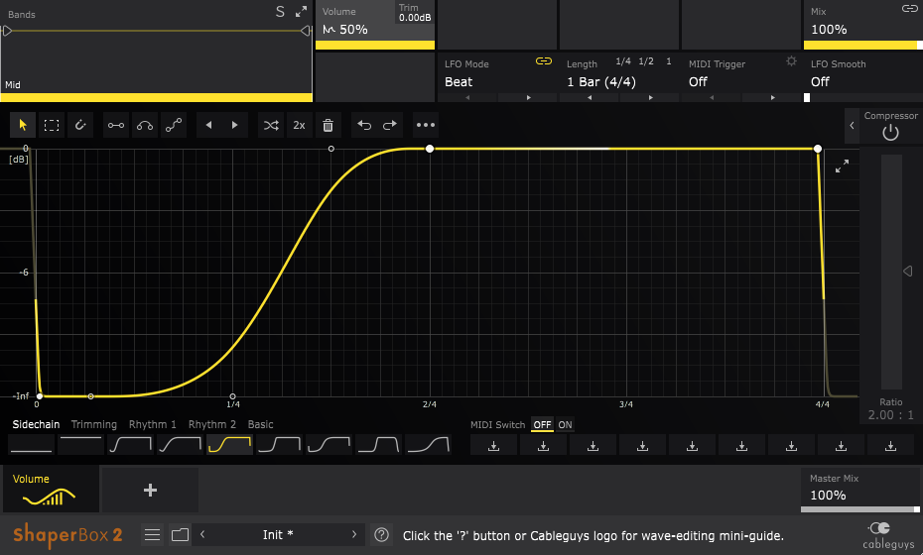The height and width of the screenshot is (555, 923).
Task: Expand the Bands view with arrows icon
Action: click(302, 12)
